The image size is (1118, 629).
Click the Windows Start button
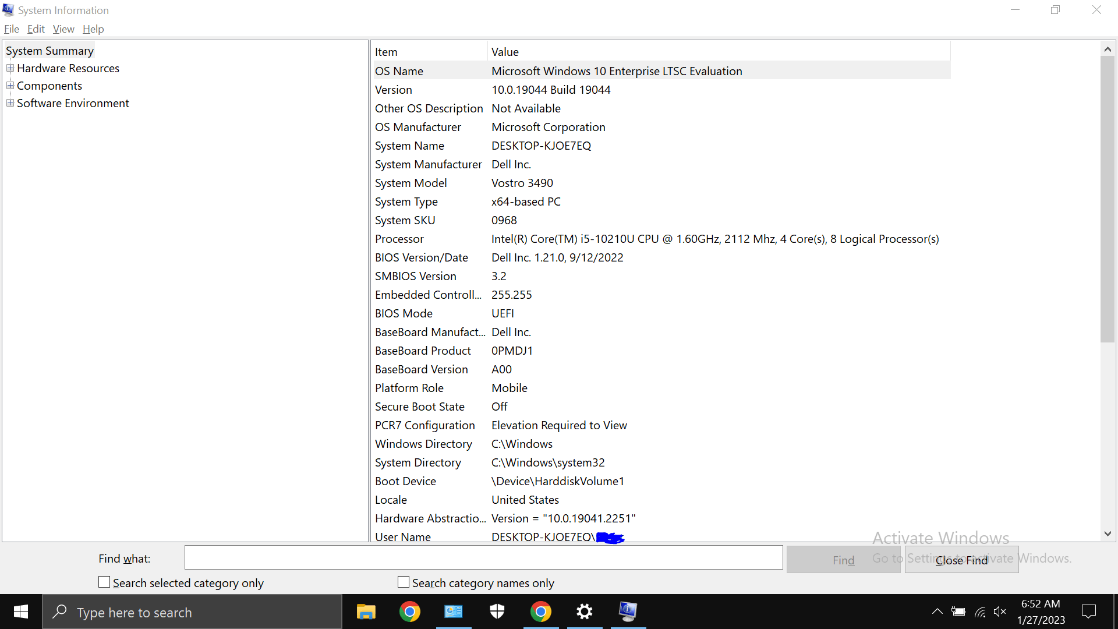[x=21, y=612]
